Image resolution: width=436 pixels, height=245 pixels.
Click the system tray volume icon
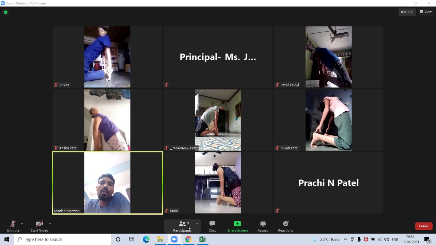tap(386, 240)
